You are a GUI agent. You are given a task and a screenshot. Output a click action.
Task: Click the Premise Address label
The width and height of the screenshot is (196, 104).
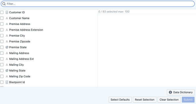(x=20, y=24)
